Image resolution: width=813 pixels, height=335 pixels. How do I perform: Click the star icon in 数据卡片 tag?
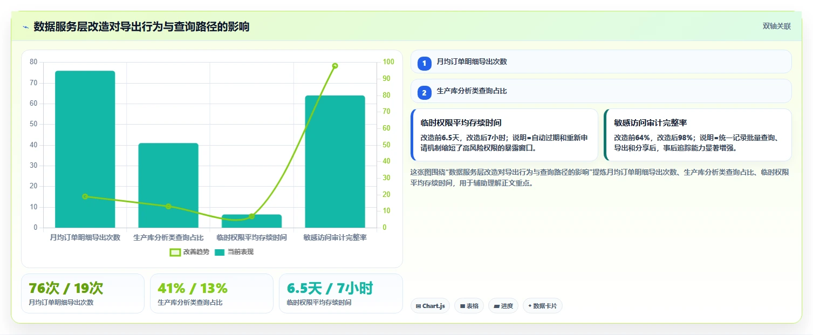[x=530, y=306]
